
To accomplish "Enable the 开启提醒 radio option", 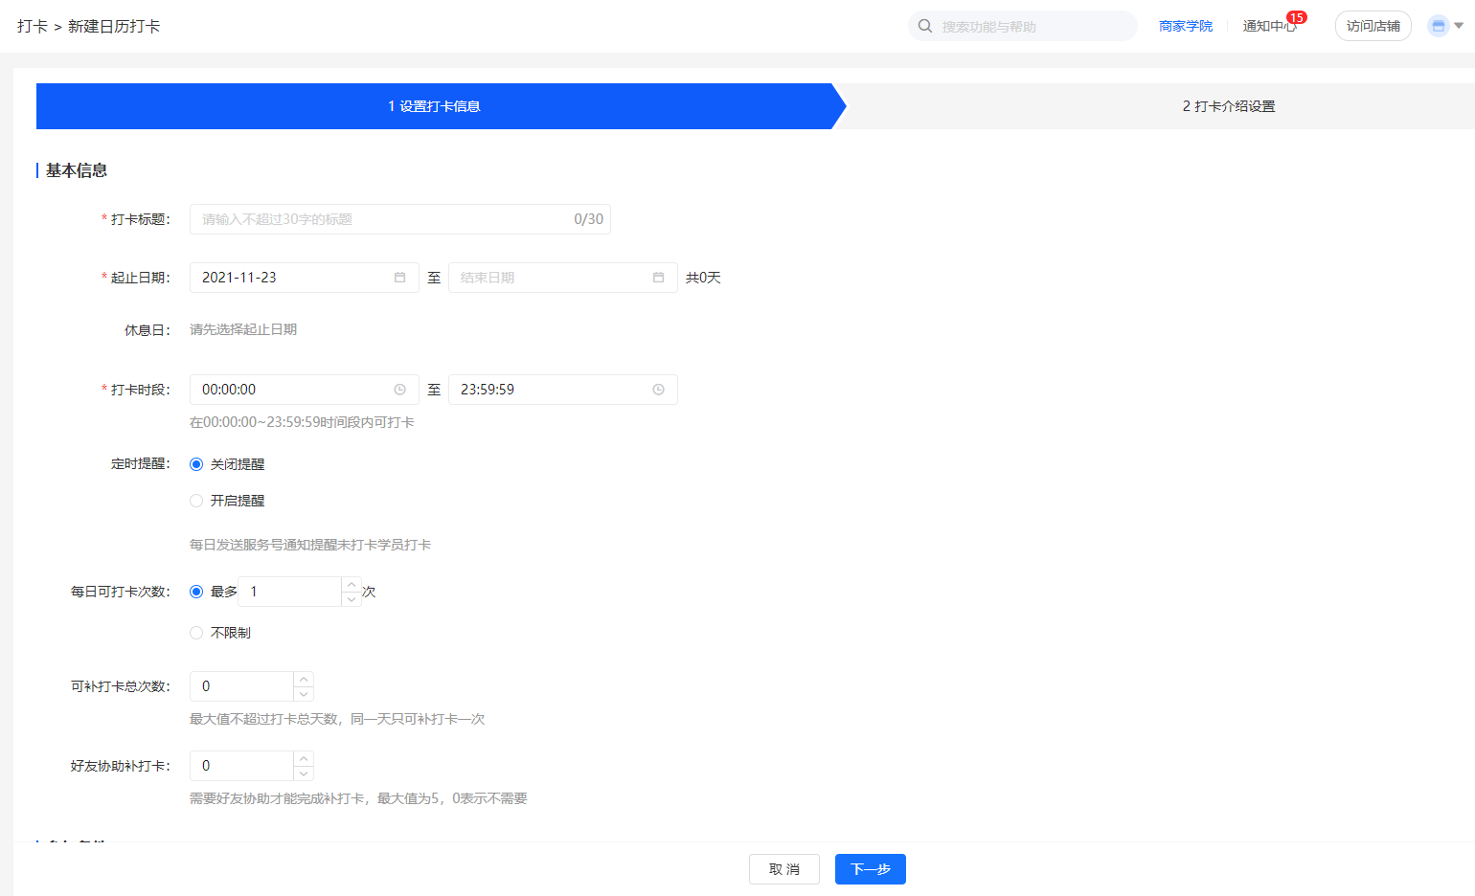I will click(x=196, y=501).
